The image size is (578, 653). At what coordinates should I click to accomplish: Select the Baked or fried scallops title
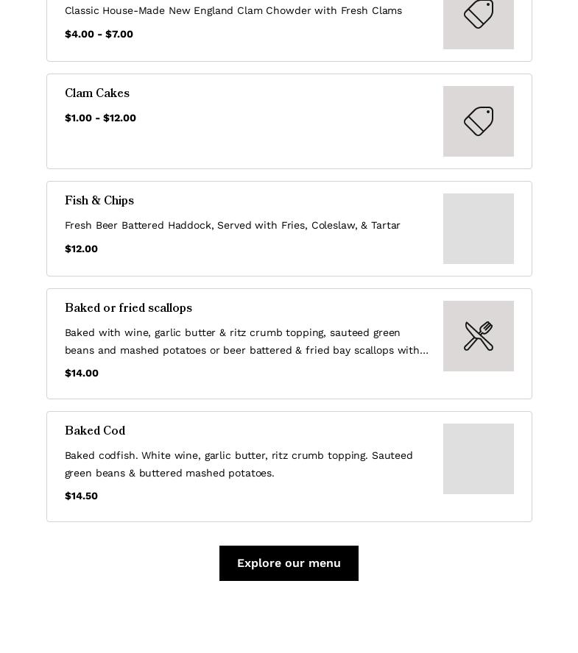click(x=128, y=309)
